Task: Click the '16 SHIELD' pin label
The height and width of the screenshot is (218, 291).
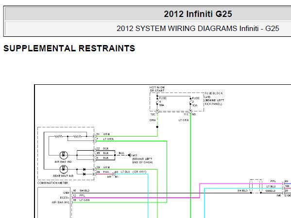Action: click(81, 190)
